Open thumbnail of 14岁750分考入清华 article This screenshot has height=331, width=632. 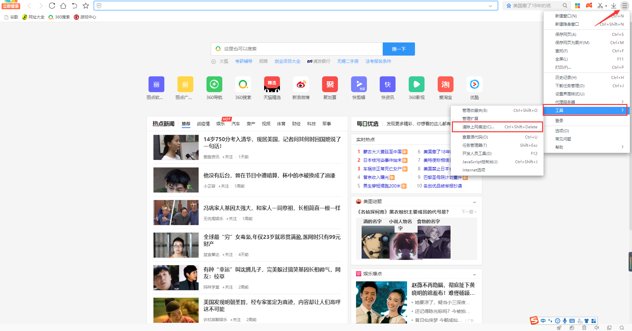(176, 147)
